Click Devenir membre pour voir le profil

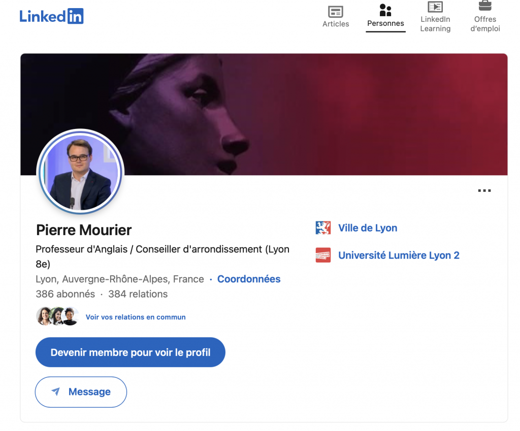pyautogui.click(x=131, y=352)
